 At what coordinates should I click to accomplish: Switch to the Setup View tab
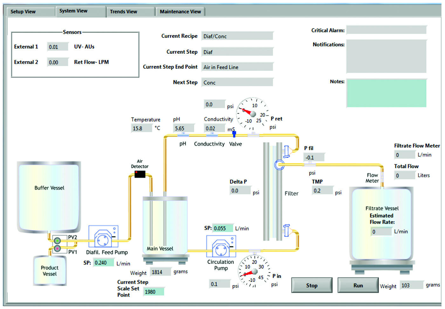click(x=31, y=12)
